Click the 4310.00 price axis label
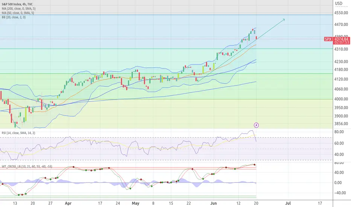The image size is (351, 207). 341,49
